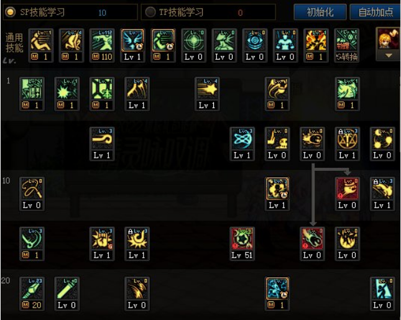Select the TP技能学习 radio button
The height and width of the screenshot is (320, 401).
[x=150, y=12]
